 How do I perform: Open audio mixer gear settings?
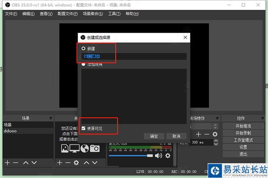click(168, 156)
